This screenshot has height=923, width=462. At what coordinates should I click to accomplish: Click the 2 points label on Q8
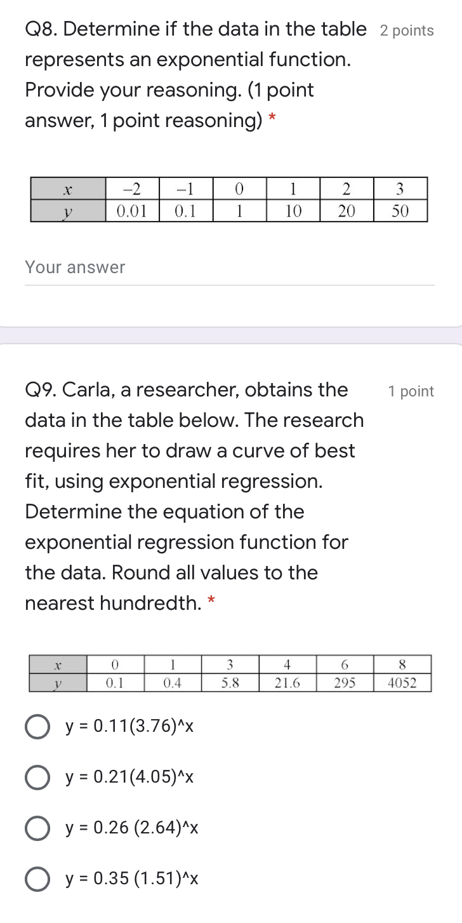(408, 30)
